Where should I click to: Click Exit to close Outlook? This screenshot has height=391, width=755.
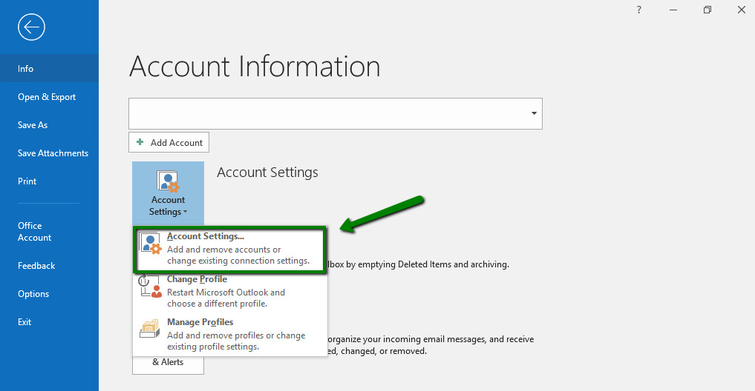tap(24, 322)
